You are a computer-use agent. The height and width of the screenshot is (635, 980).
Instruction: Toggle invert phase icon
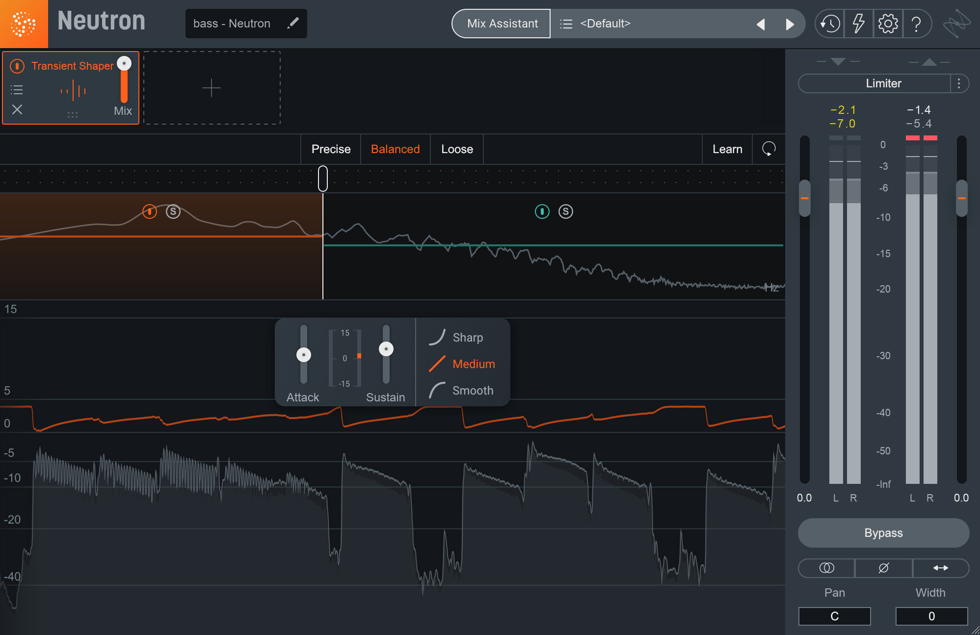point(884,568)
